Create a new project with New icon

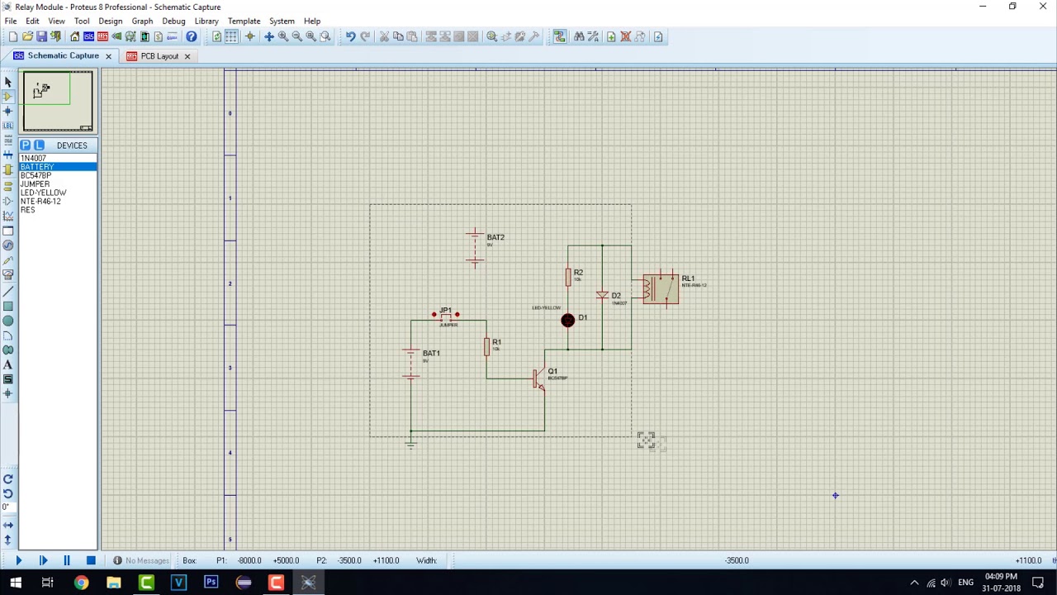13,36
